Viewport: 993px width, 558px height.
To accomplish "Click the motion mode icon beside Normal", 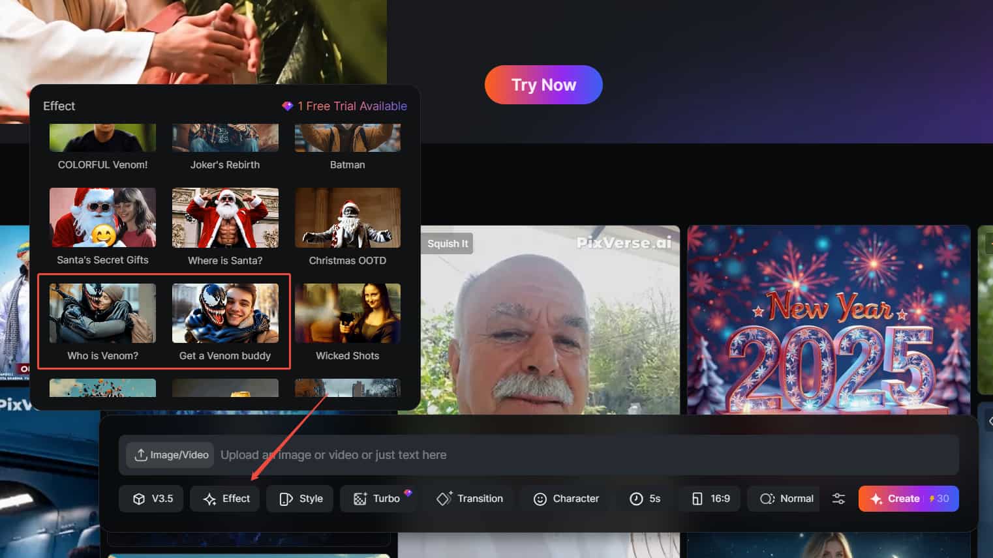I will [x=767, y=499].
